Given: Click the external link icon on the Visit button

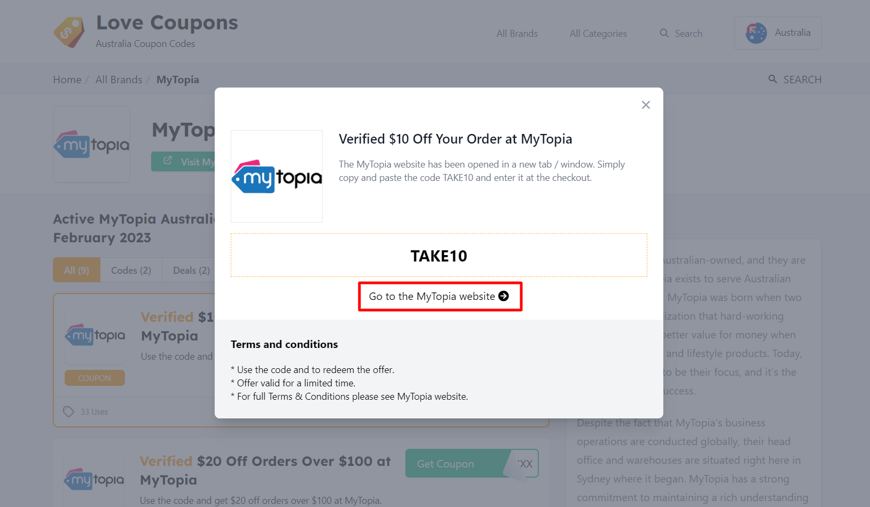Looking at the screenshot, I should pos(167,160).
